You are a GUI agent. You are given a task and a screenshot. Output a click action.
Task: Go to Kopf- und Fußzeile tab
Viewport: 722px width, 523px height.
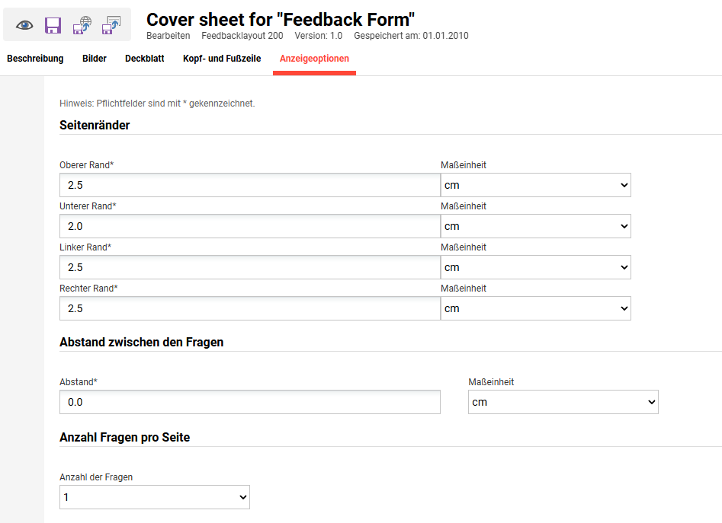[x=222, y=59]
